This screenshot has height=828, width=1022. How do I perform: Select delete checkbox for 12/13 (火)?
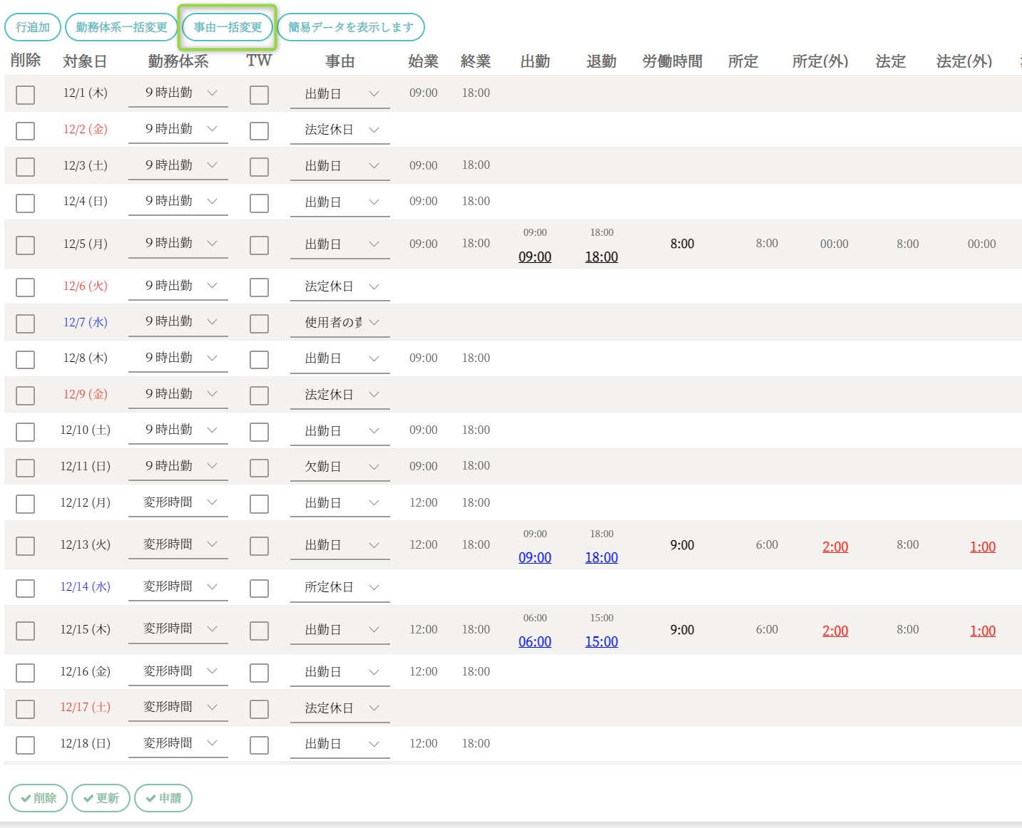pos(25,546)
